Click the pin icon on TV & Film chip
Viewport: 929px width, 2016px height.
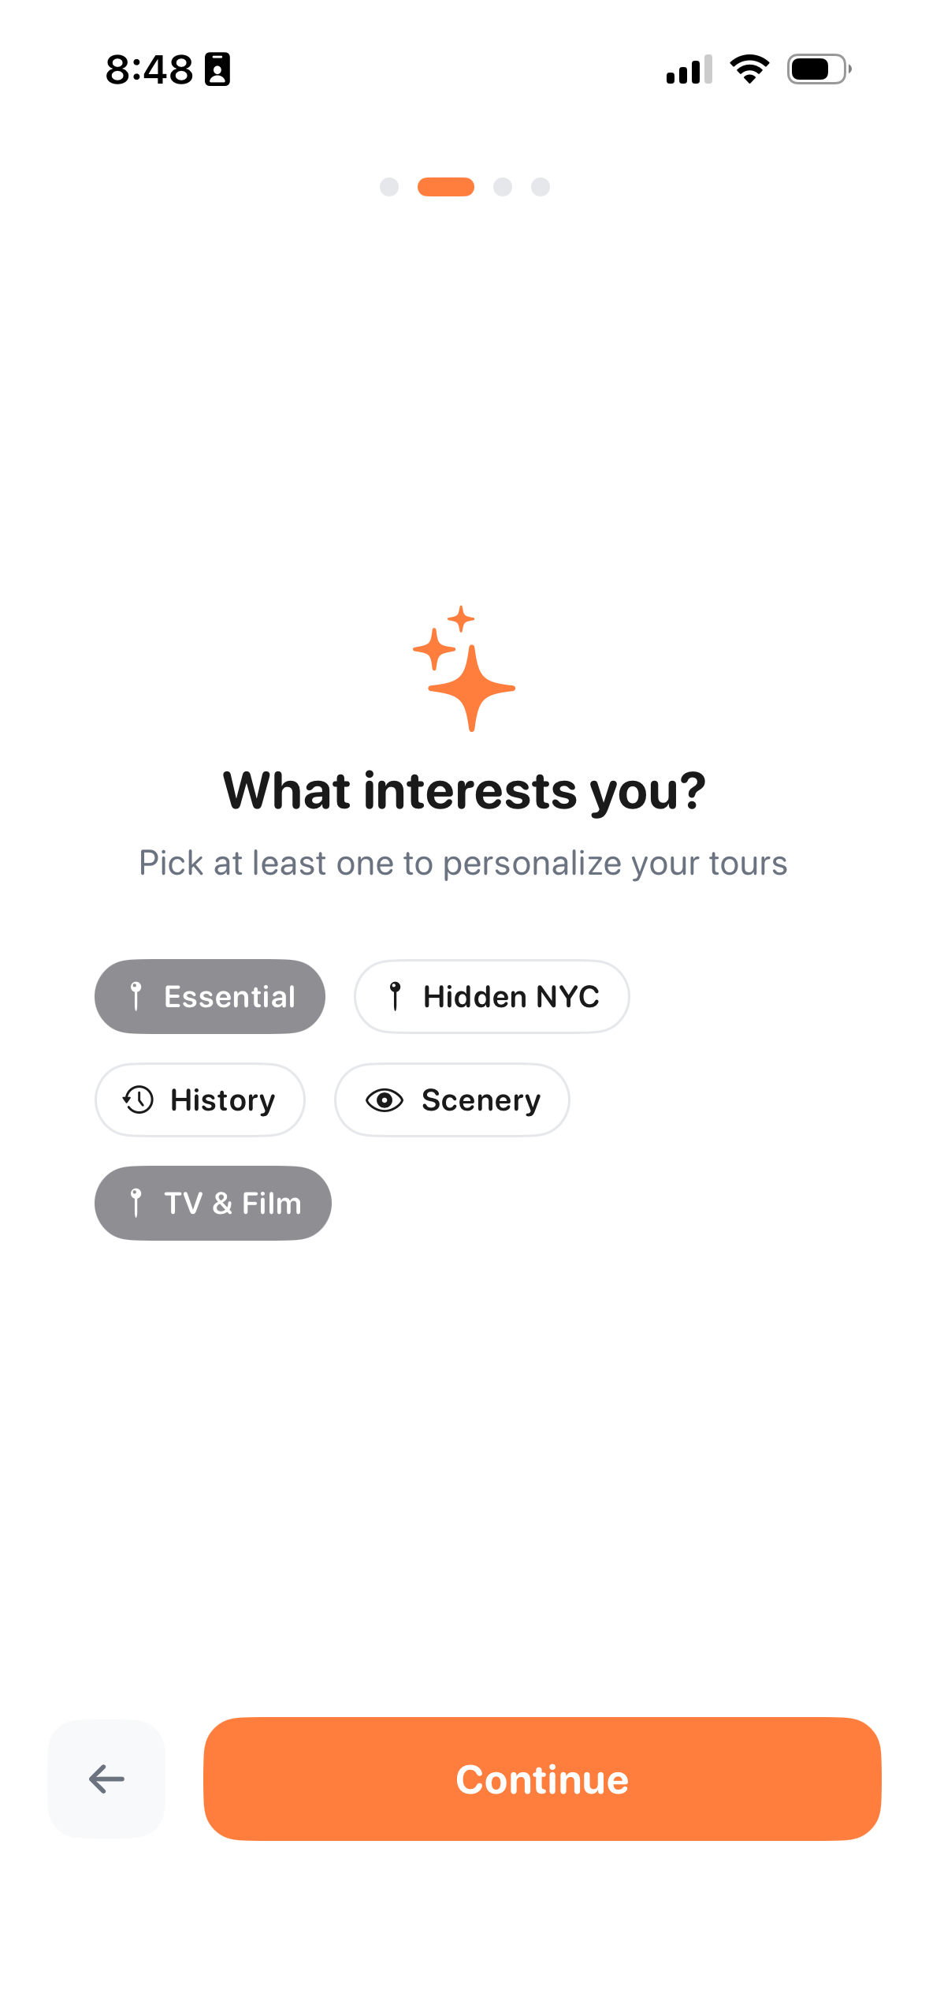137,1203
